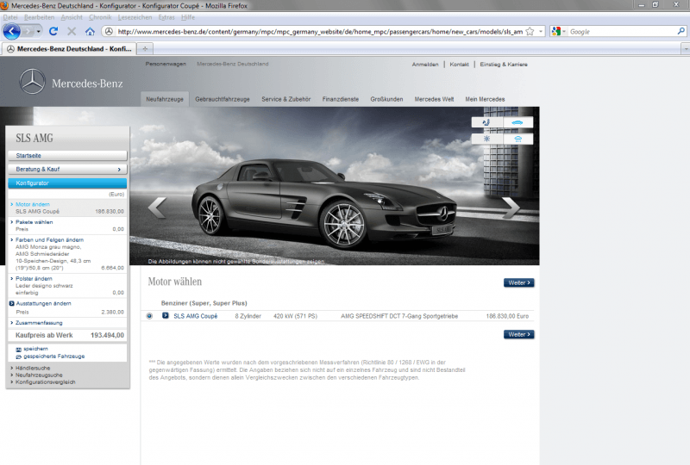690x465 pixels.
Task: Open the Ausstattungen ändern step
Action: pyautogui.click(x=44, y=303)
